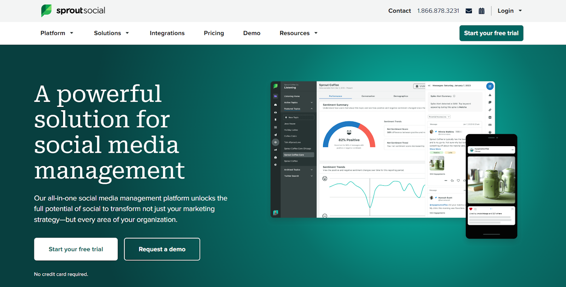Click matcha latte photo on phone mockup
The height and width of the screenshot is (287, 566).
pos(491,181)
